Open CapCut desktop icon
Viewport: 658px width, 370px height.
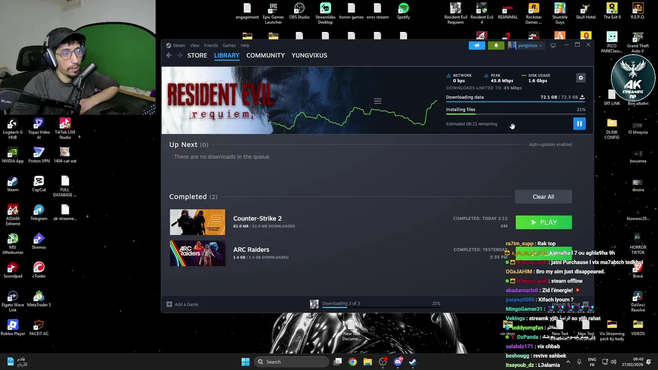39,184
